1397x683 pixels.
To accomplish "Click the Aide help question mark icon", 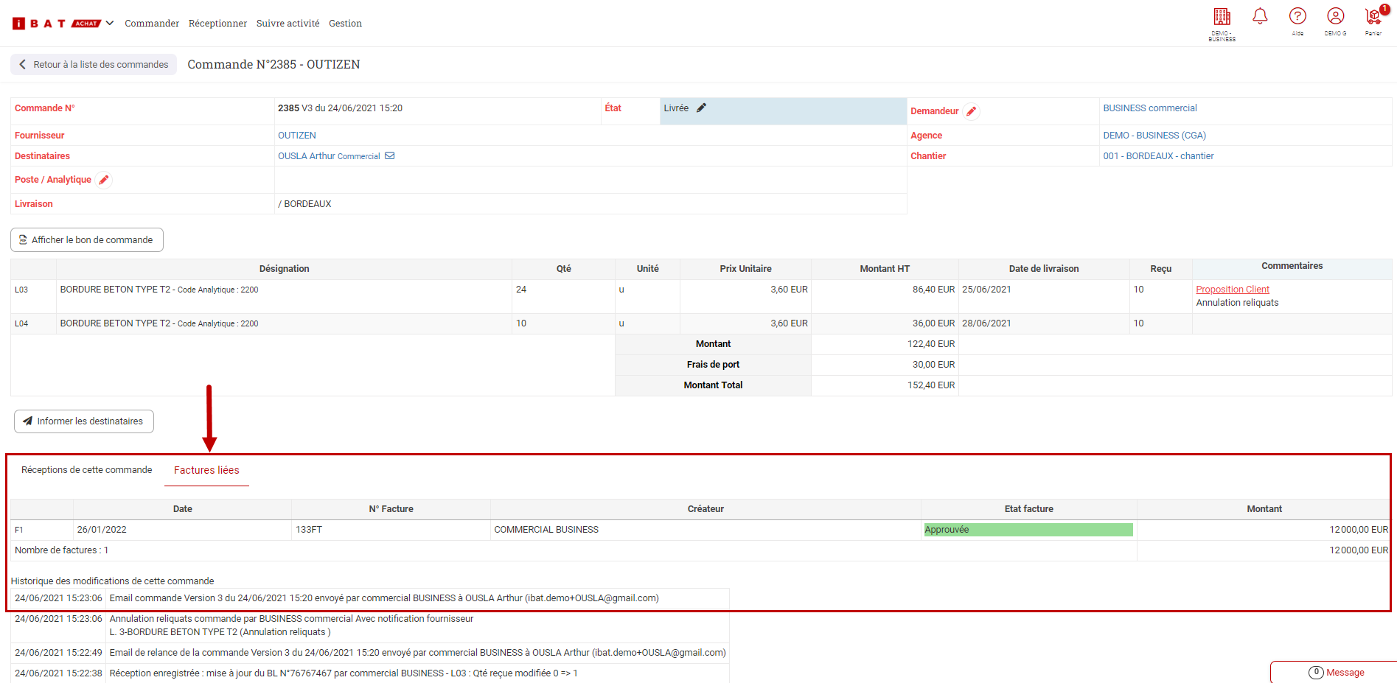I will click(1297, 16).
